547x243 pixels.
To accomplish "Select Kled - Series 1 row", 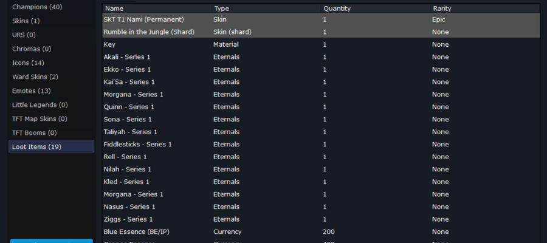I will coord(321,182).
